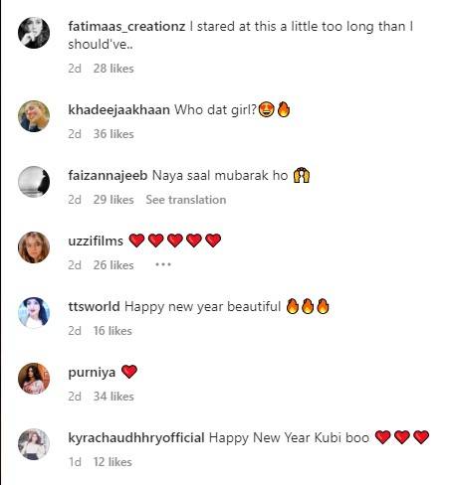Click uzzifilms username
Screen dimensions: 452x485
96,241
